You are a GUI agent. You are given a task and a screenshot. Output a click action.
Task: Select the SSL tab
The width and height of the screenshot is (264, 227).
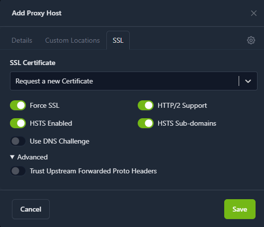118,40
